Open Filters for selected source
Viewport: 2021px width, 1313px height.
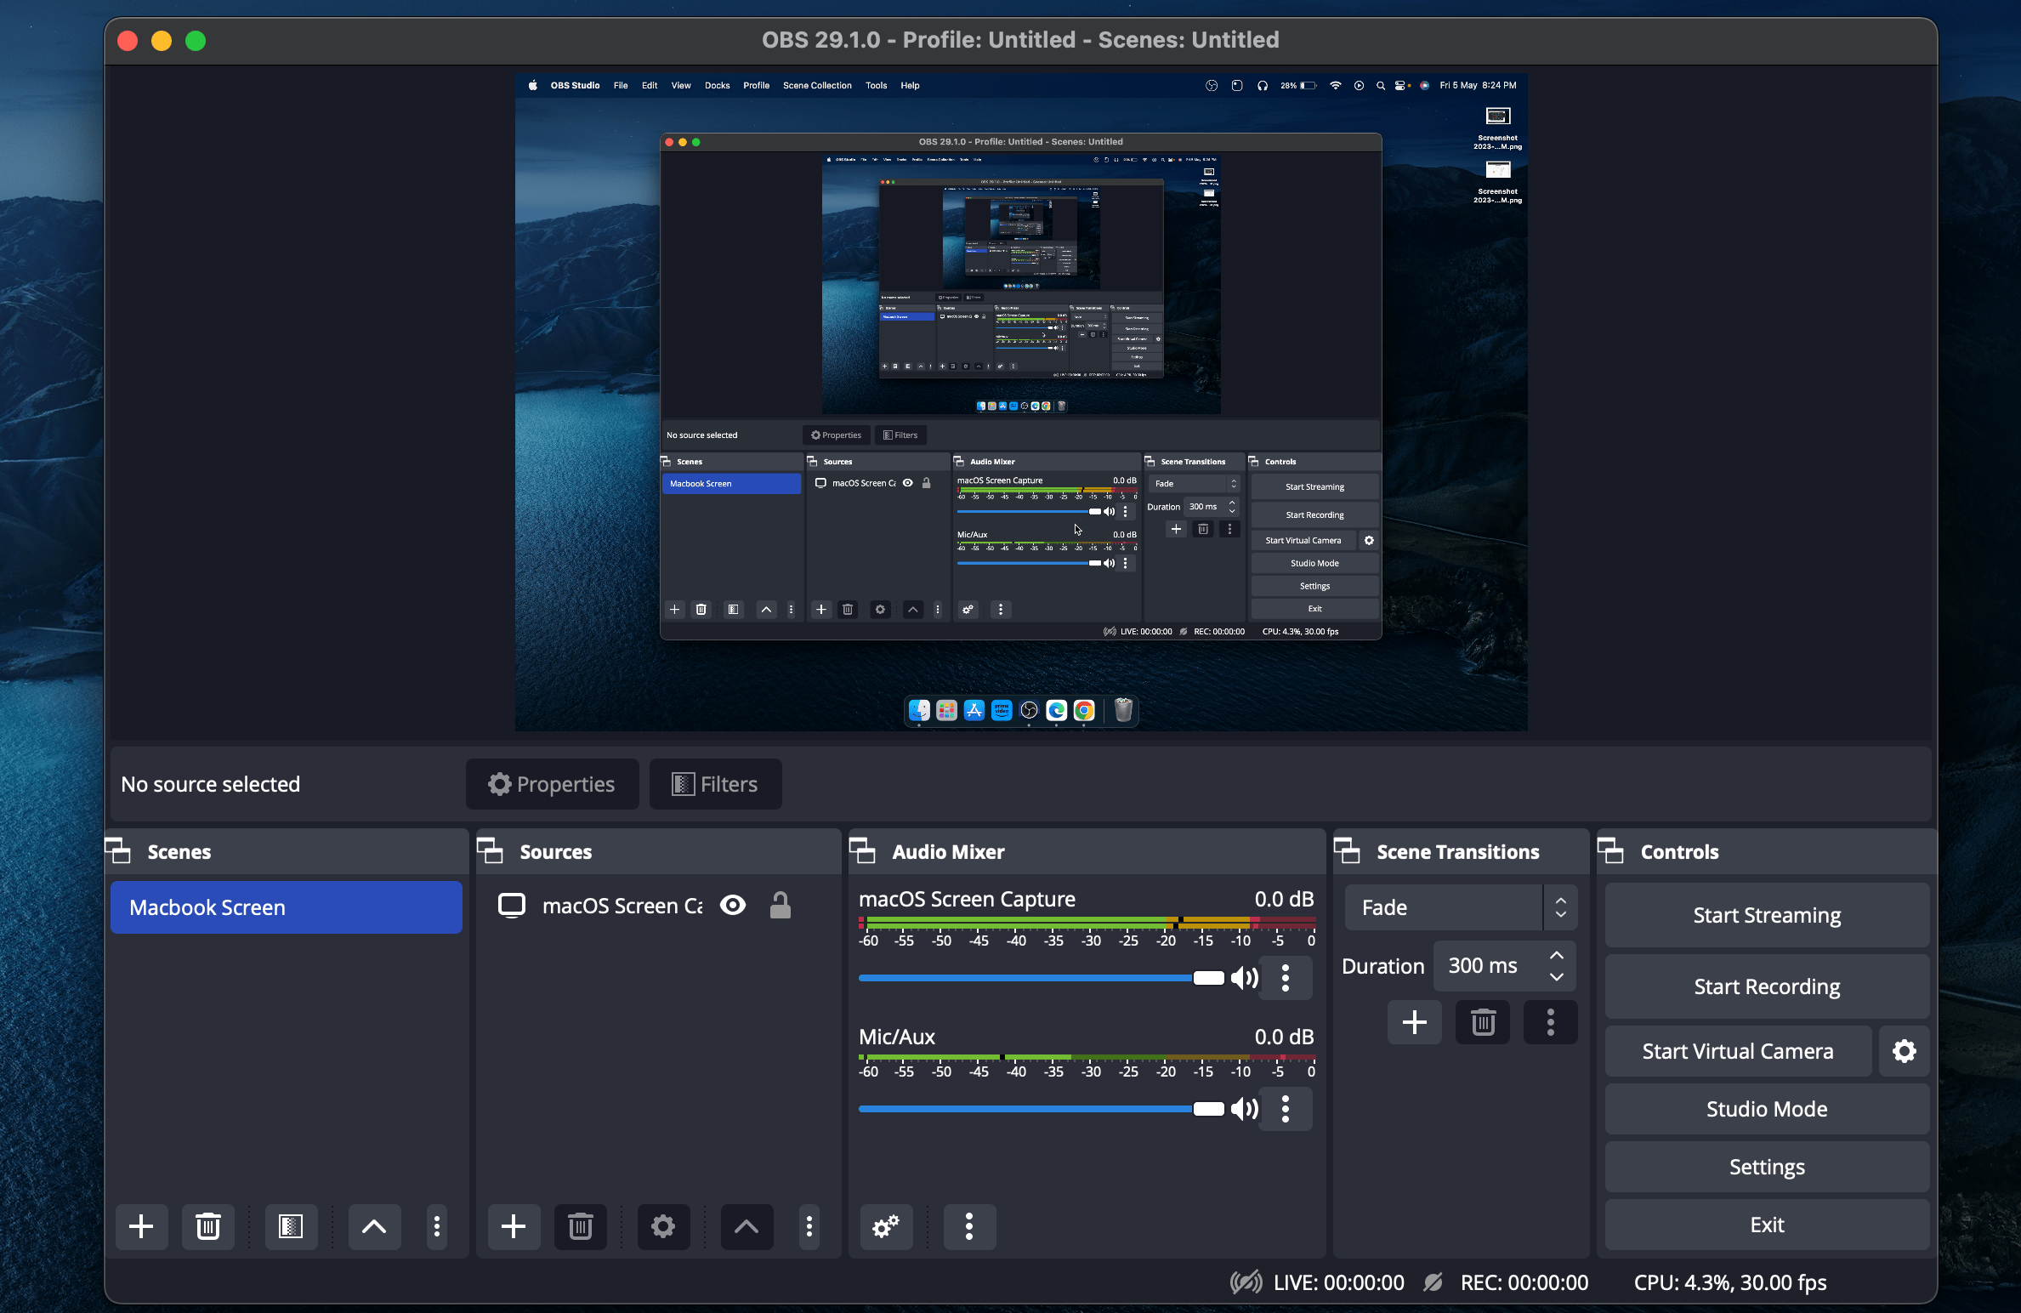[x=715, y=784]
